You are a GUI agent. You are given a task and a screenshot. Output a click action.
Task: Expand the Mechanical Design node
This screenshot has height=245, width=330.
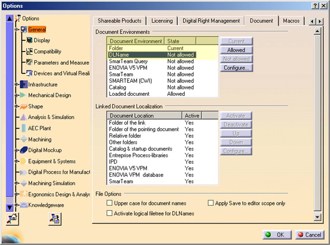click(16, 95)
